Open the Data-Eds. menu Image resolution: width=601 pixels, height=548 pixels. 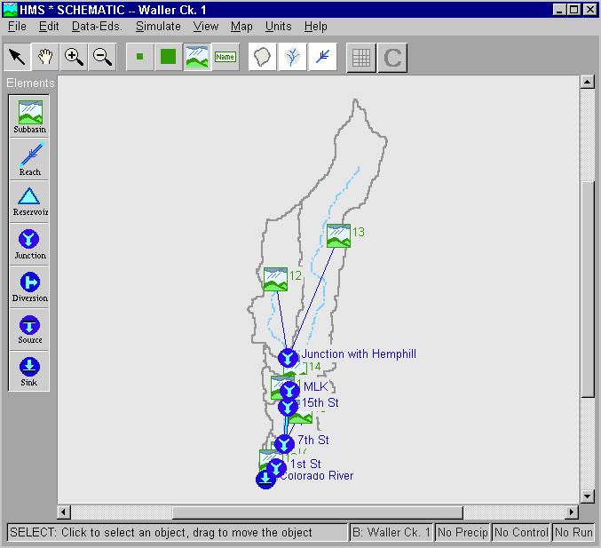tap(98, 27)
